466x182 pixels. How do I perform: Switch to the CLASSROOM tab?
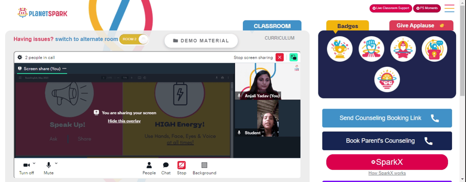(272, 26)
